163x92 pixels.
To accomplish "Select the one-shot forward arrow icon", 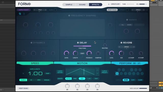I will (89, 78).
